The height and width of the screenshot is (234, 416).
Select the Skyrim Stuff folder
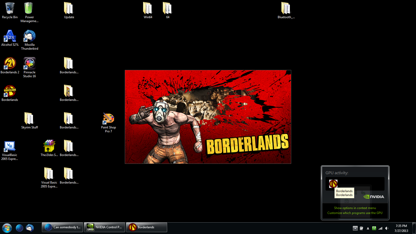click(30, 121)
